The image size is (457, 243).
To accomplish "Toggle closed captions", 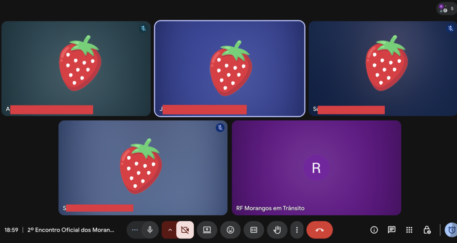I will point(253,230).
